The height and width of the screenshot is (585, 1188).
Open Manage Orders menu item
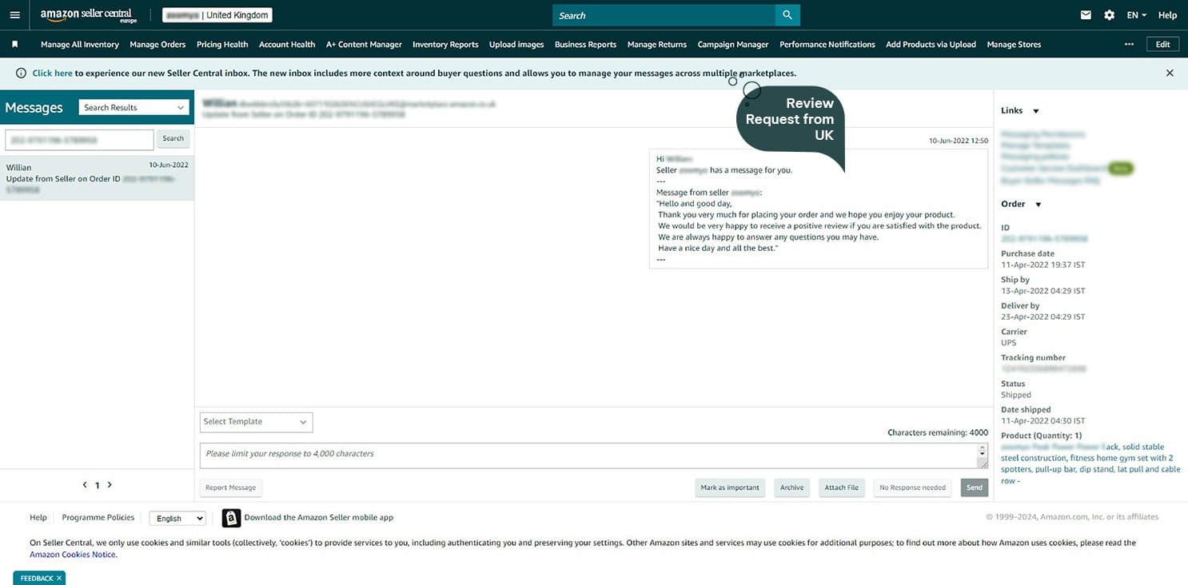point(157,45)
